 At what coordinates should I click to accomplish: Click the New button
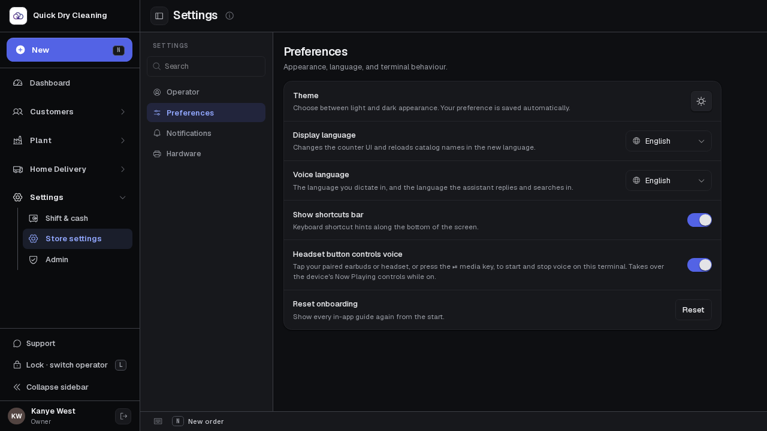pyautogui.click(x=70, y=50)
